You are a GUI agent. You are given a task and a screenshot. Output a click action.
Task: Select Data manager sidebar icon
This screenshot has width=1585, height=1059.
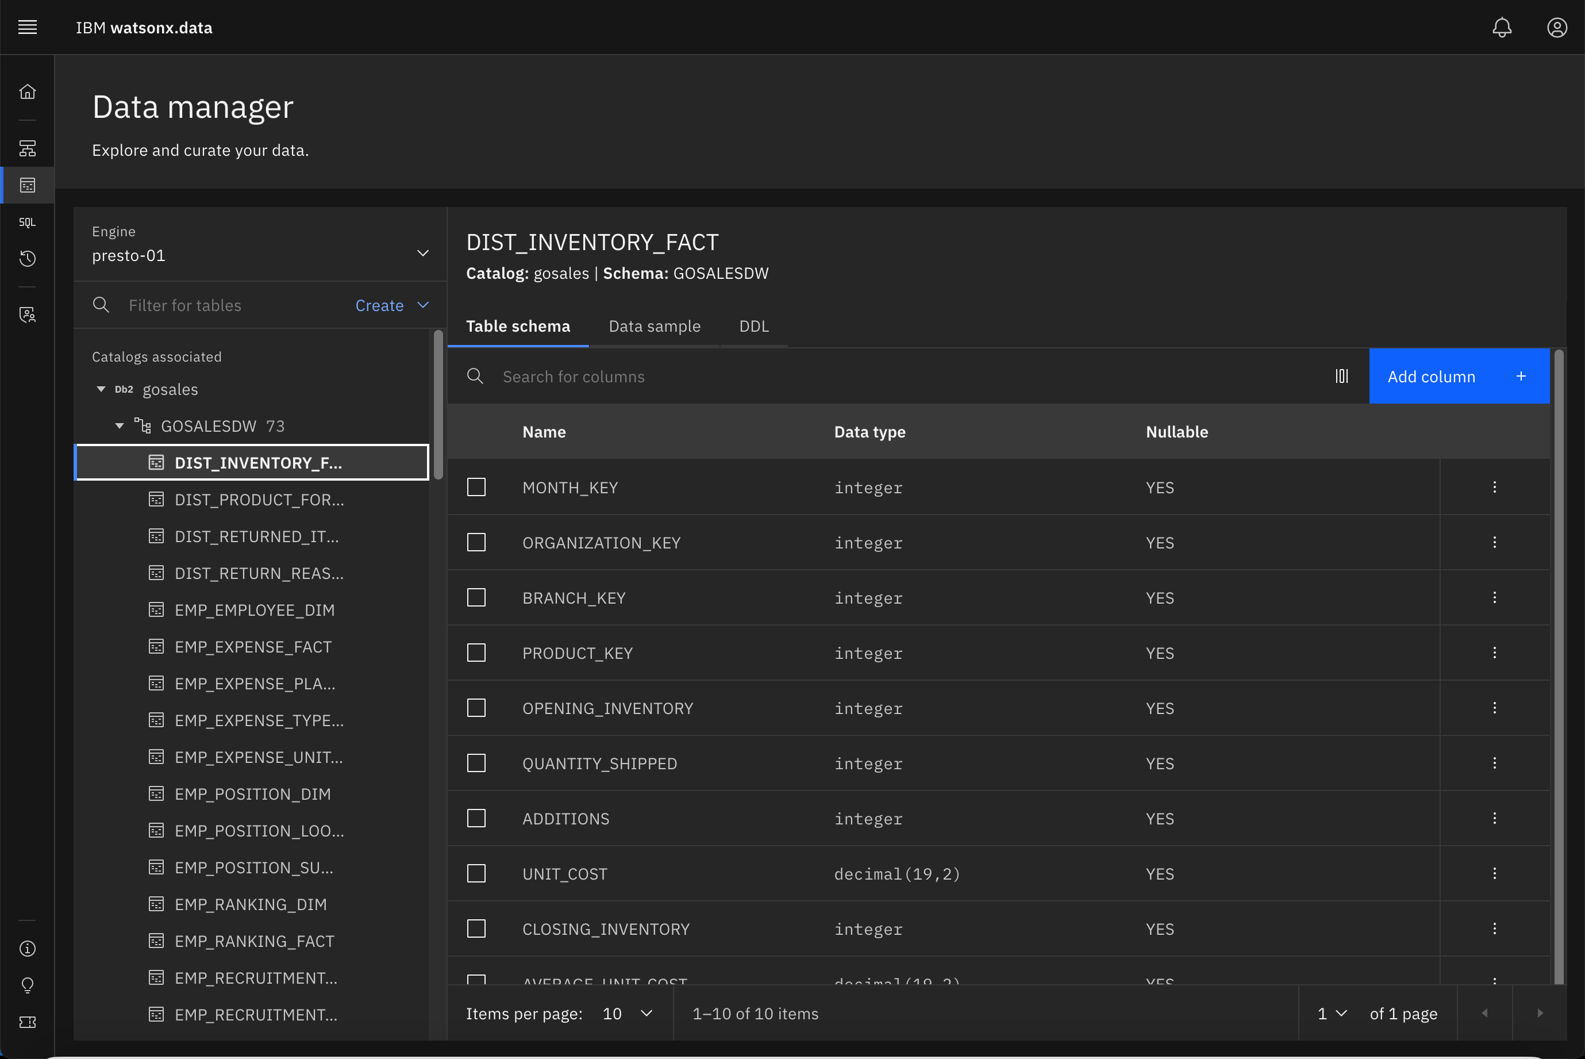pyautogui.click(x=28, y=185)
